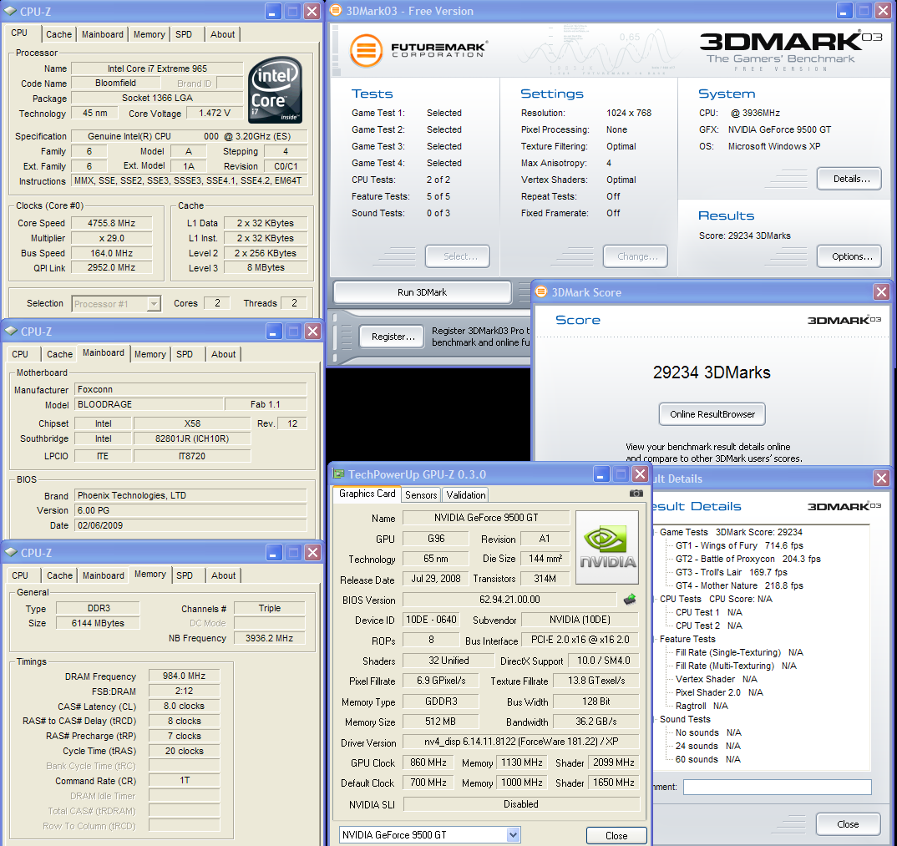Click the BIOS Version 62.94.21.00.00 field
The height and width of the screenshot is (846, 897).
(509, 600)
